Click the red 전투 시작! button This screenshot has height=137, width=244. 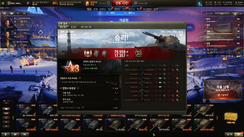pyautogui.click(x=122, y=3)
